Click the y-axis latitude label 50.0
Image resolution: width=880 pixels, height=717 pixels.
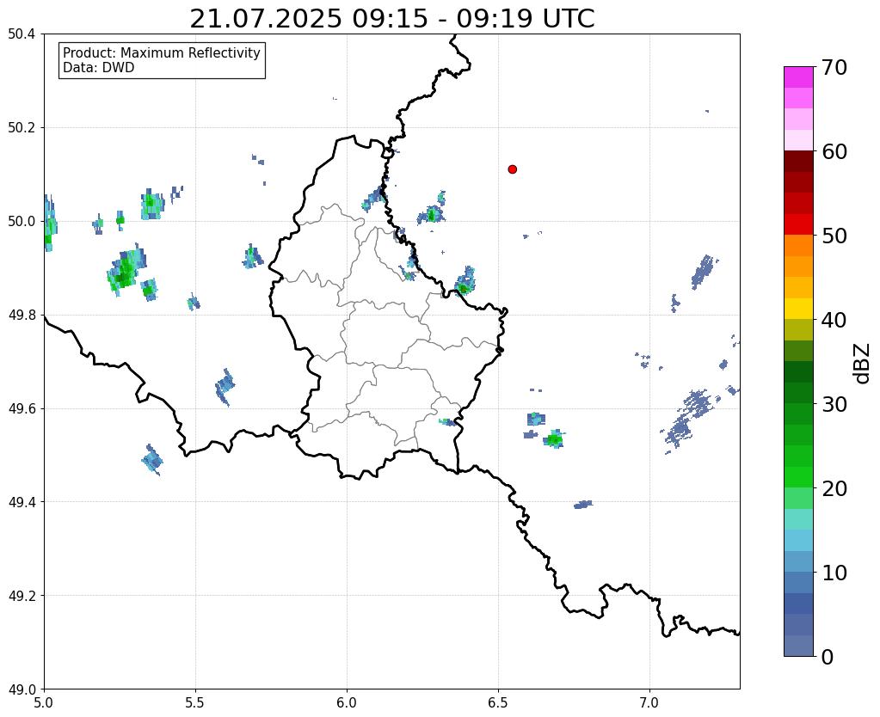click(22, 222)
